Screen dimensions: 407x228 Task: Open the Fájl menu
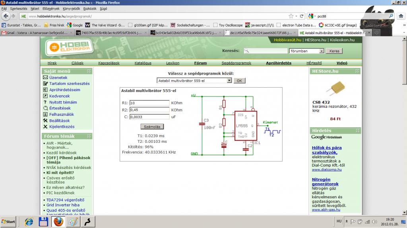coord(4,9)
